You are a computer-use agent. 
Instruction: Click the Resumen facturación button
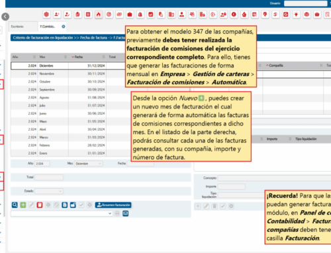(x=113, y=205)
